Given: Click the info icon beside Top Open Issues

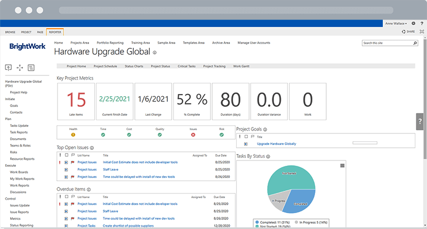Looking at the screenshot, I should coord(92,148).
